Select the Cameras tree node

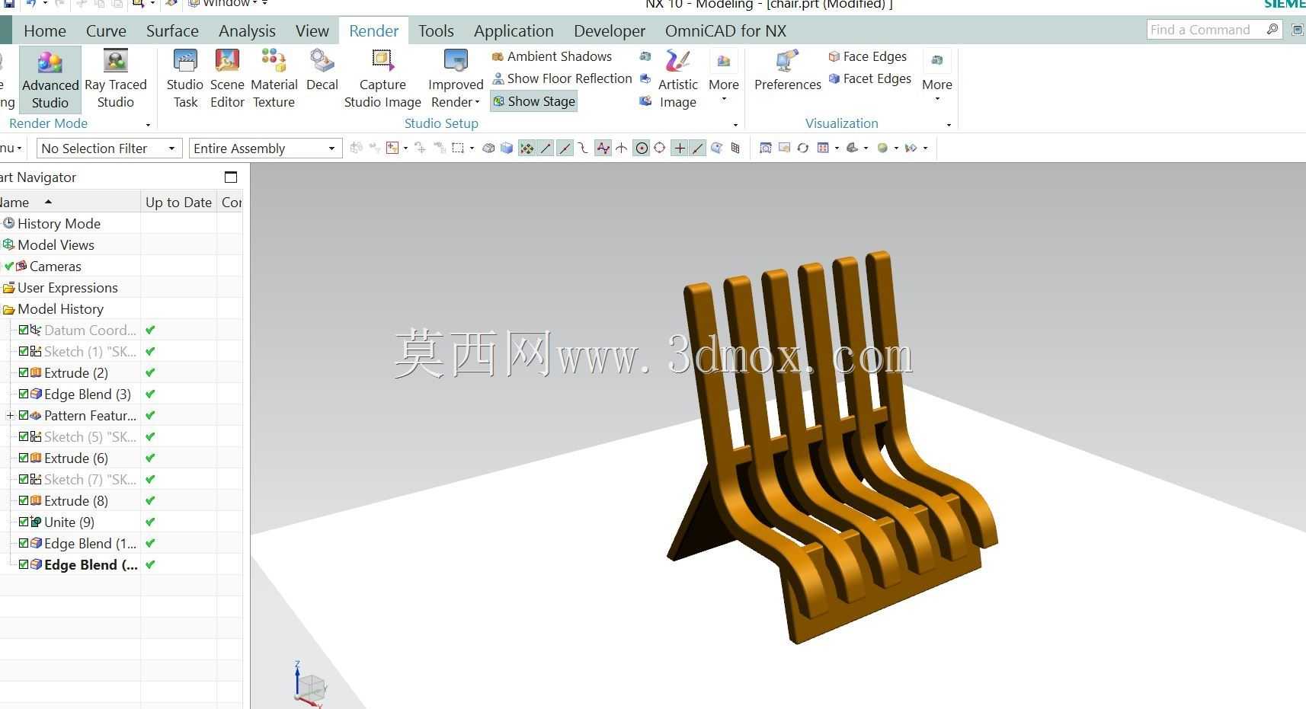click(55, 266)
